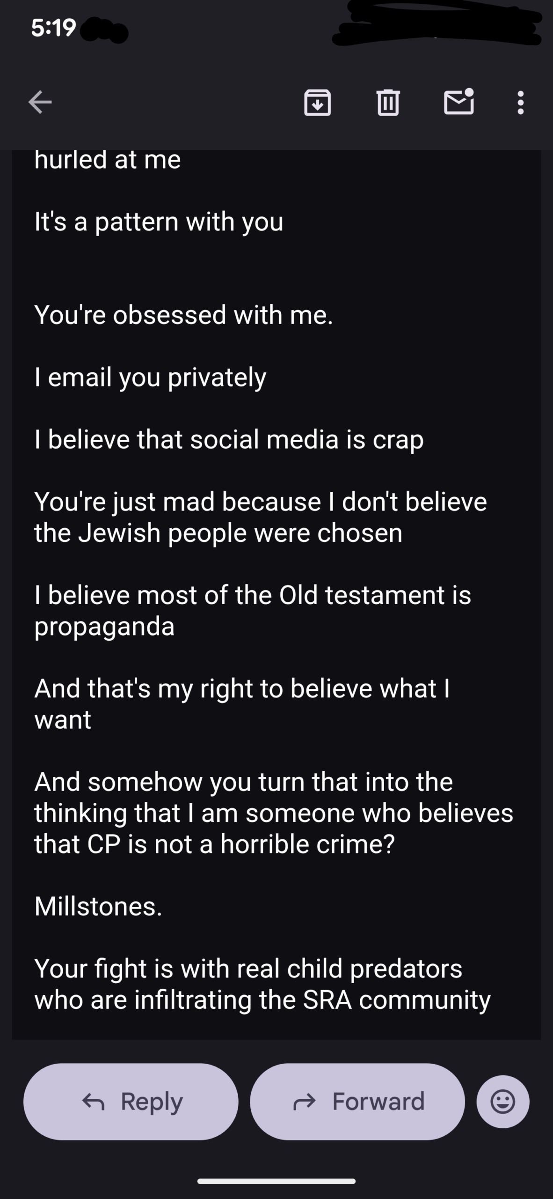
Task: Tap the single word "Millstones."
Action: pyautogui.click(x=98, y=906)
